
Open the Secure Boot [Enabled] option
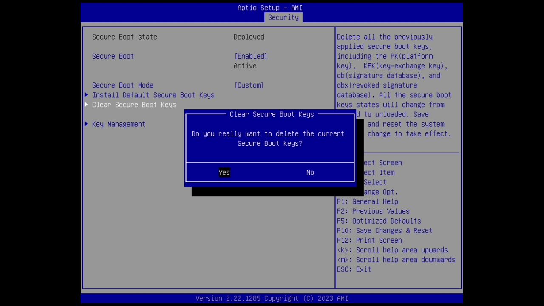(x=250, y=56)
